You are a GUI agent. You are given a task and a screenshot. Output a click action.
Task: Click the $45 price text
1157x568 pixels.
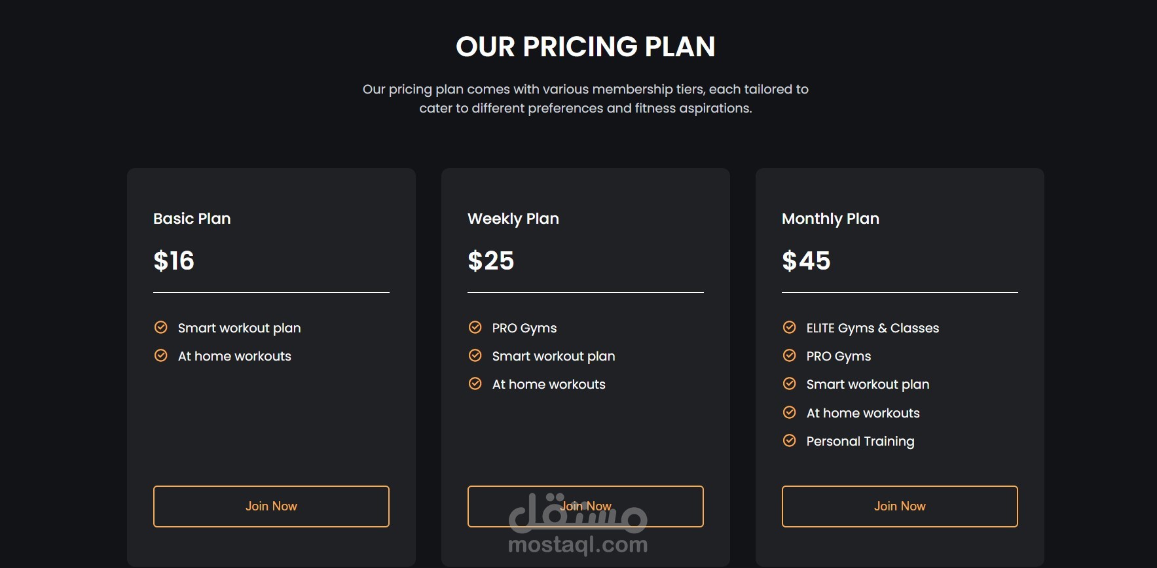[806, 261]
